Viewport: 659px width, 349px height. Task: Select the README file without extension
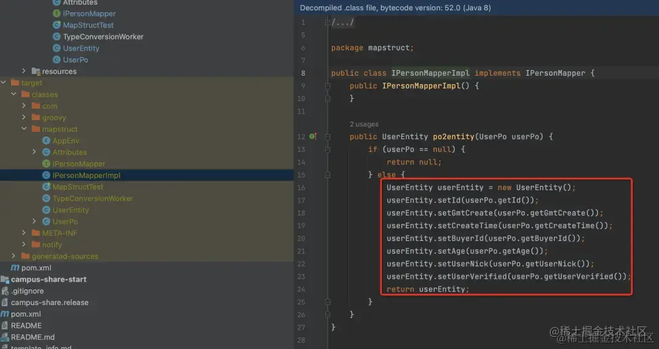tap(26, 325)
